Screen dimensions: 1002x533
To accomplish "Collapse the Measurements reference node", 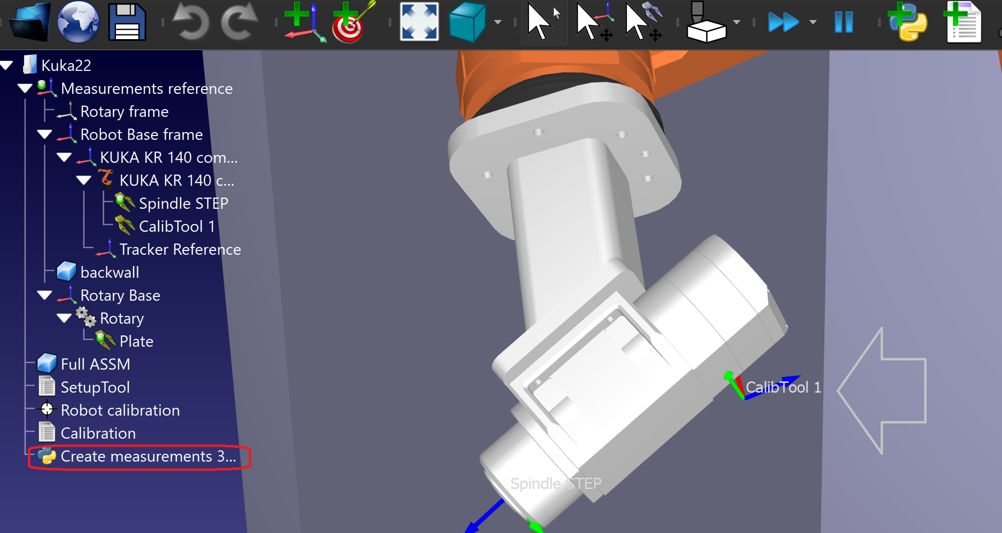I will (25, 89).
